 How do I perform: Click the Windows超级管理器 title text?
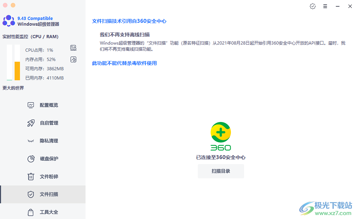tap(38, 24)
